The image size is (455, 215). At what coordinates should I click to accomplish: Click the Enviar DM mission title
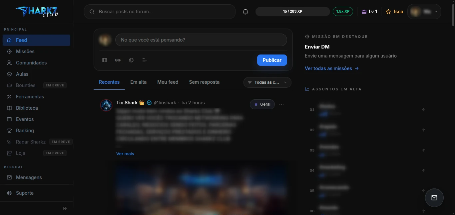click(317, 47)
